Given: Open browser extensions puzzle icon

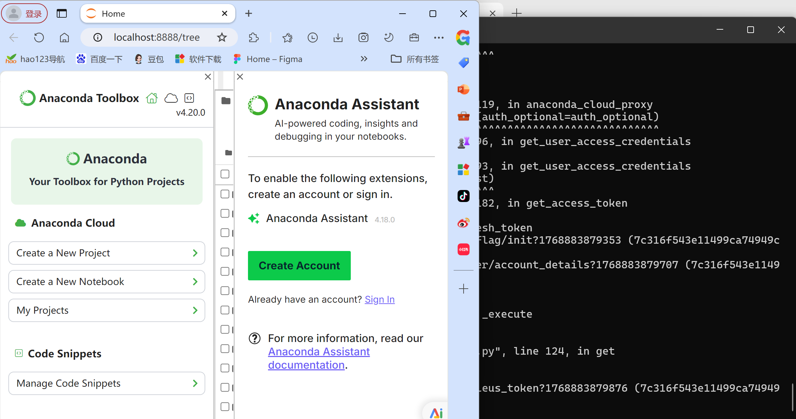Looking at the screenshot, I should pos(254,38).
